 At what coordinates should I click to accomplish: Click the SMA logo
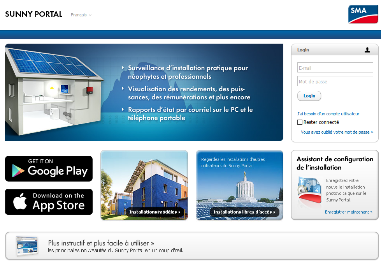(363, 14)
